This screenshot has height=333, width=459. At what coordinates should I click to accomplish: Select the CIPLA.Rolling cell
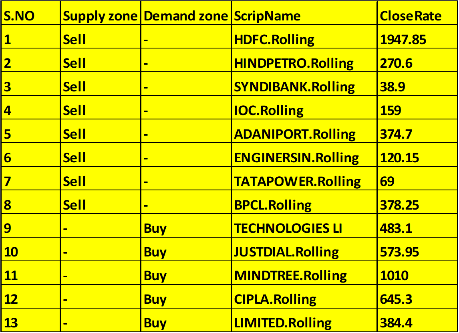(x=275, y=299)
